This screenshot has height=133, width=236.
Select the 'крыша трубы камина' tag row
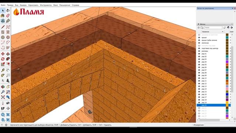tap(214, 40)
